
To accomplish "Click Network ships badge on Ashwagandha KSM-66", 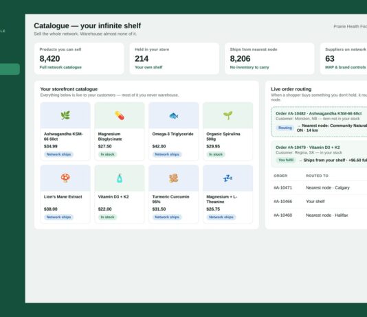I will click(58, 154).
